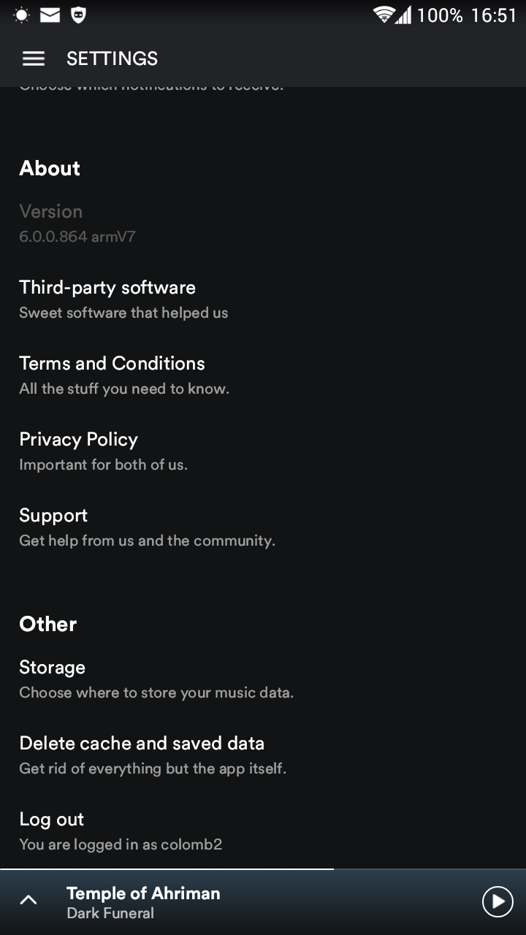
Task: Log out of colomb2 account
Action: 51,831
